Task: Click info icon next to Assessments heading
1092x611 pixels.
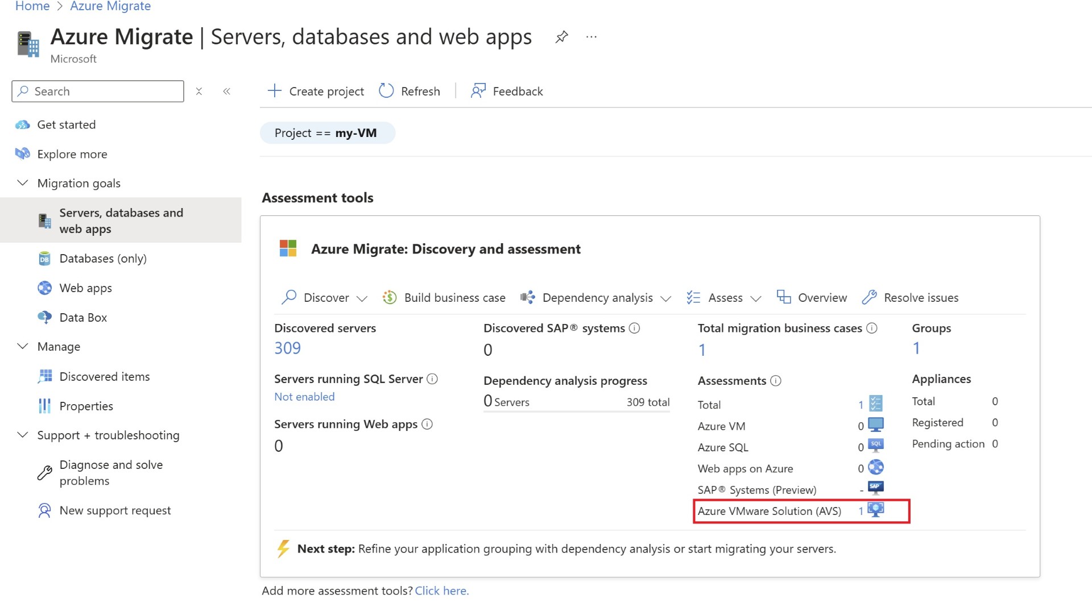Action: click(776, 381)
